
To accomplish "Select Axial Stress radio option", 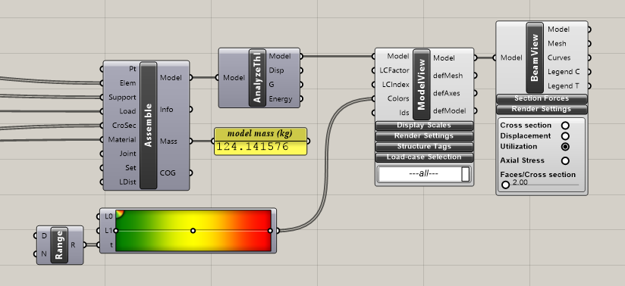I will 565,160.
